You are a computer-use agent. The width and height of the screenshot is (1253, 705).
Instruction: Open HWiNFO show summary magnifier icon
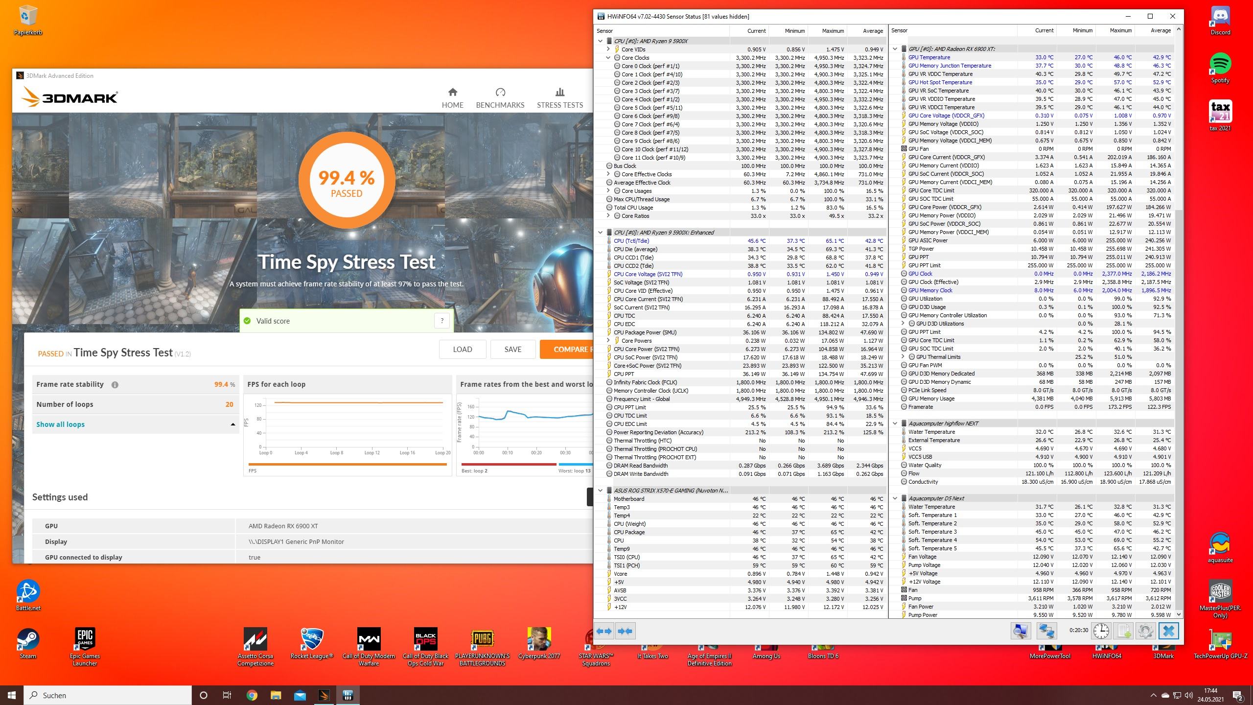coord(1021,631)
